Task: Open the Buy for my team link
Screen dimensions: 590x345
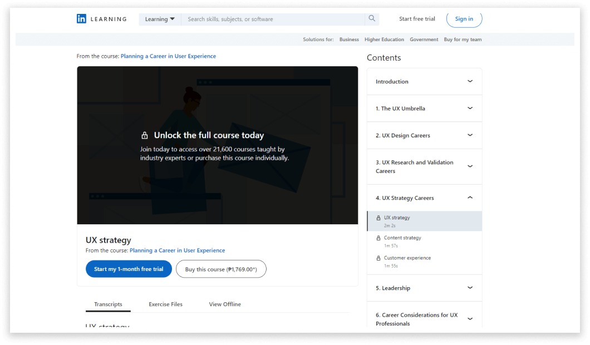Action: (463, 40)
